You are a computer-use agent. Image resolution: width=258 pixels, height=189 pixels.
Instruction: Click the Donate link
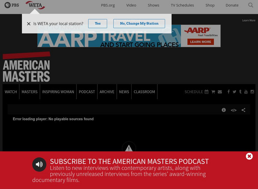pyautogui.click(x=232, y=5)
